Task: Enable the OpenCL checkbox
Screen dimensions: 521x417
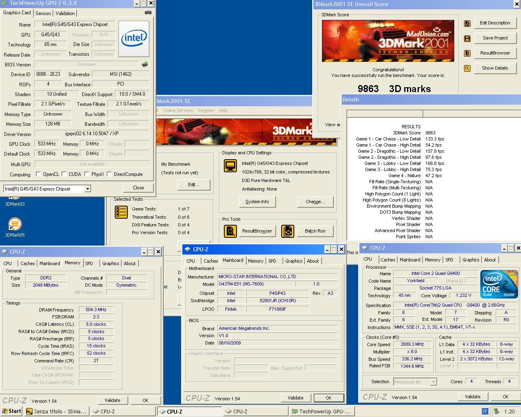Action: (38, 174)
